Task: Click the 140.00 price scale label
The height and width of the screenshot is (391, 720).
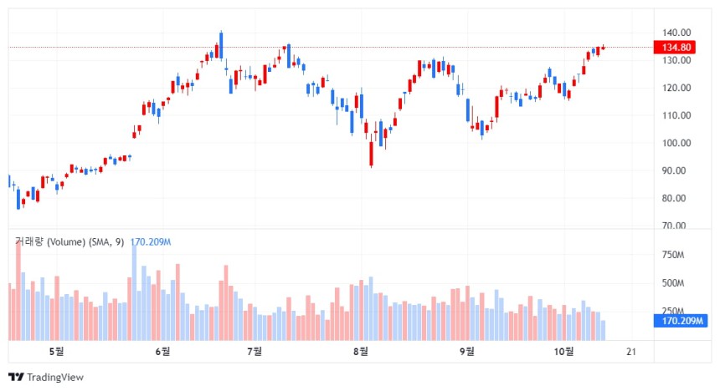Action: [x=676, y=33]
